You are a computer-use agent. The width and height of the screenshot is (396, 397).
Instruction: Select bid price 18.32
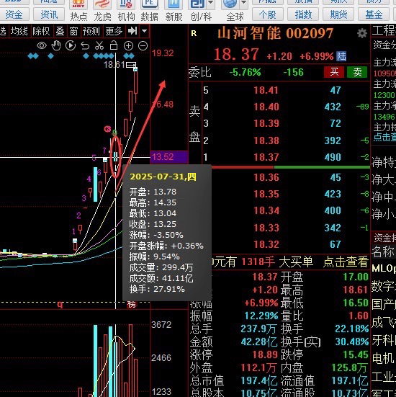pyautogui.click(x=266, y=244)
